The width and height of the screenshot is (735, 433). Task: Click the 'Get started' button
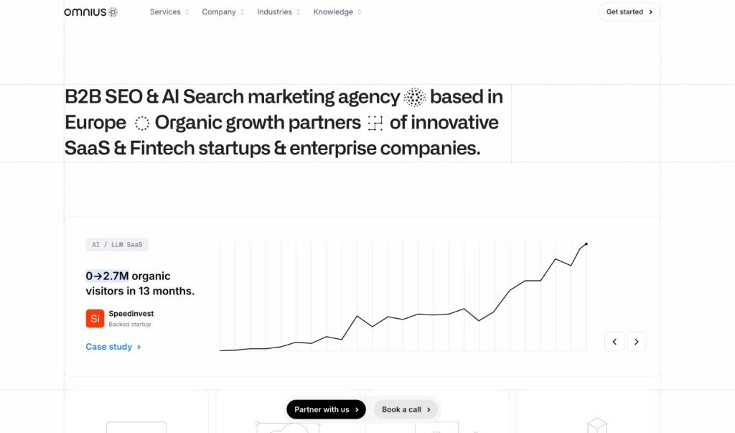pos(627,11)
